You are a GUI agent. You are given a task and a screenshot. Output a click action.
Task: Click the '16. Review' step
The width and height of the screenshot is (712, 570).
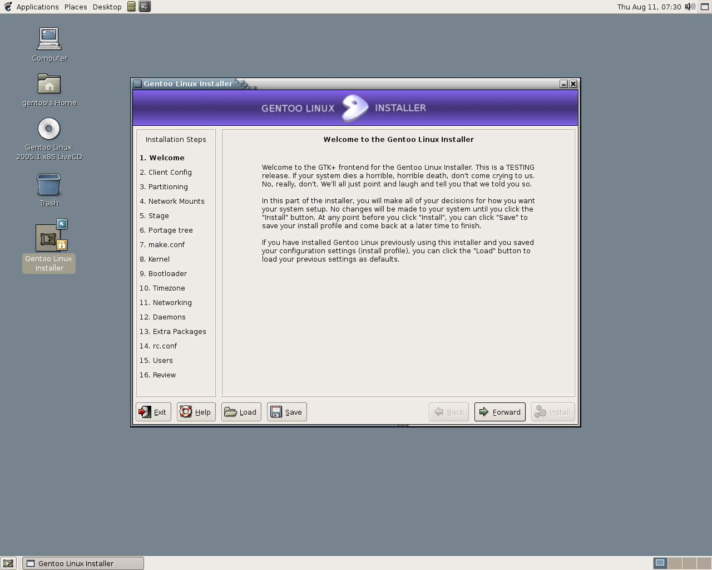coord(157,375)
